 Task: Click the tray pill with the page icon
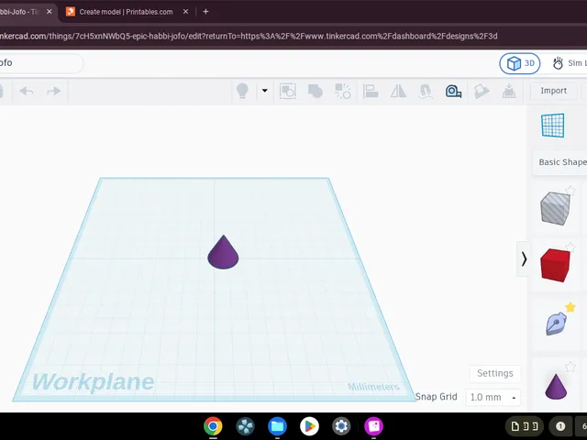coord(525,426)
